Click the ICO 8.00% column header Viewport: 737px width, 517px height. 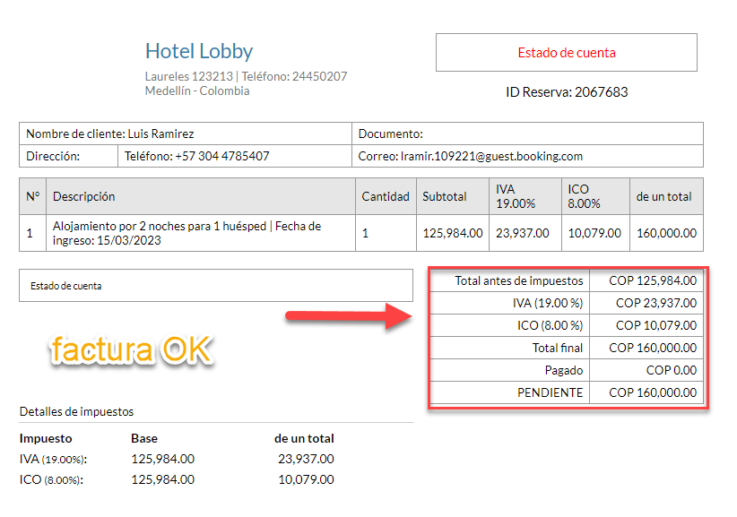[x=595, y=196]
